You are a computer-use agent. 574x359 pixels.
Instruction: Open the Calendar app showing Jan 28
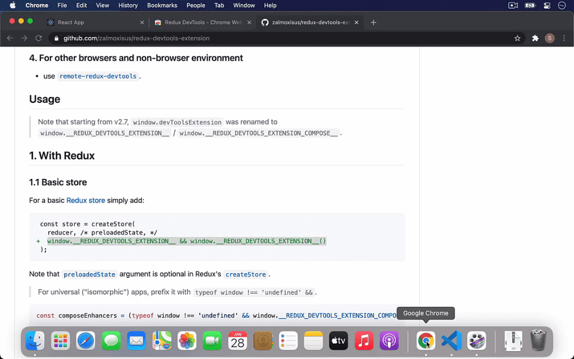click(x=237, y=341)
